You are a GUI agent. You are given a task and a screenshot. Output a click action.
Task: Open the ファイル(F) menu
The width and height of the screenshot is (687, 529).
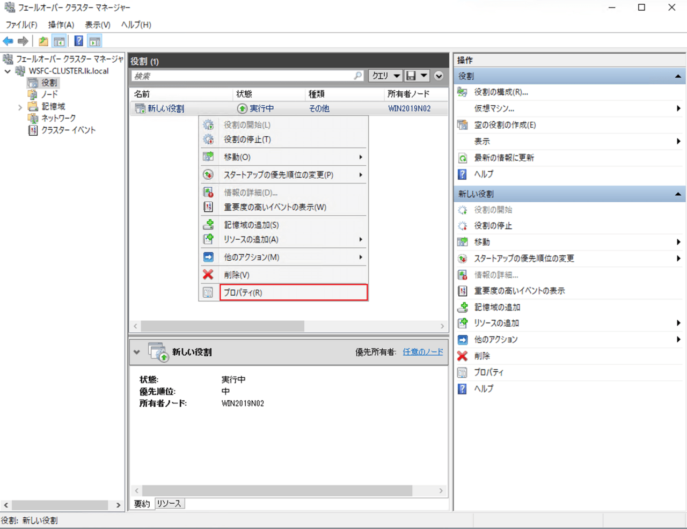(21, 25)
